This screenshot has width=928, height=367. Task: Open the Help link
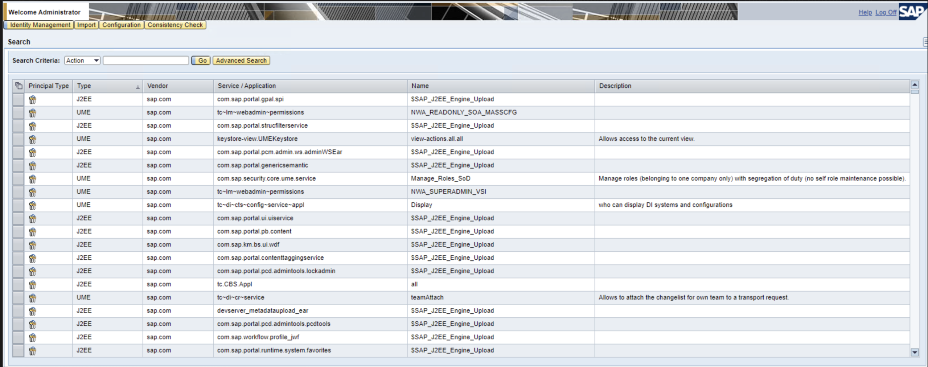click(x=865, y=12)
